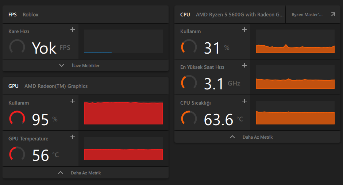
Task: Click the plus icon on GPU Temperature row
Action: [73, 137]
